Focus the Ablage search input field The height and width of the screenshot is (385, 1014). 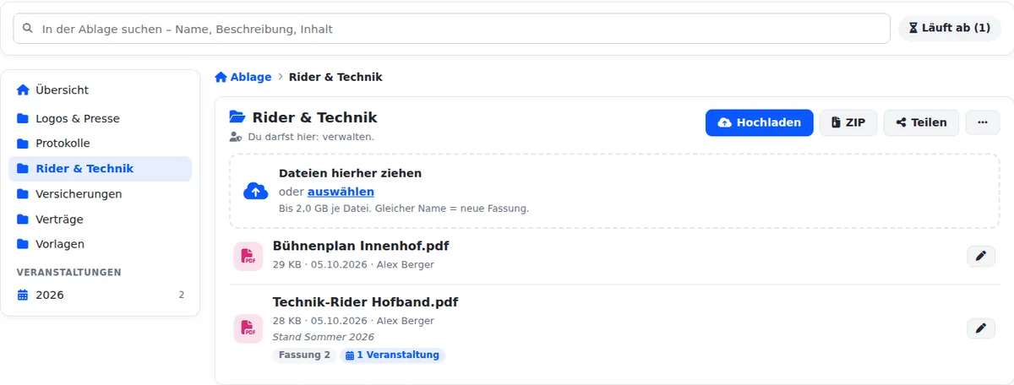(x=452, y=28)
